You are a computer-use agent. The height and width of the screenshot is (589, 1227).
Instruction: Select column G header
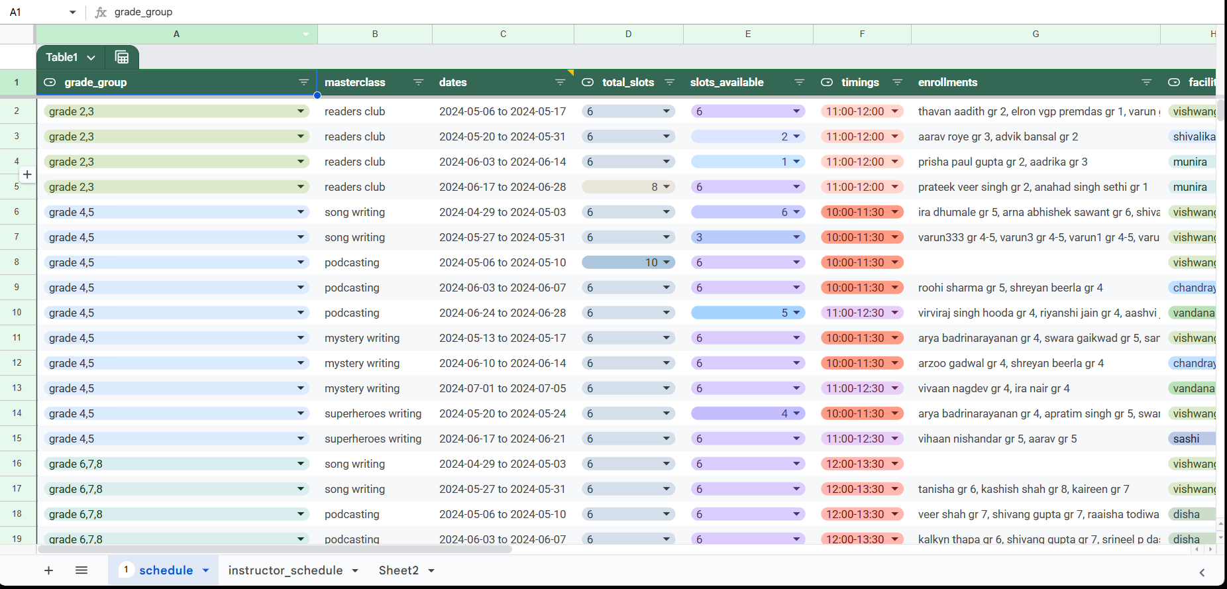point(1036,34)
